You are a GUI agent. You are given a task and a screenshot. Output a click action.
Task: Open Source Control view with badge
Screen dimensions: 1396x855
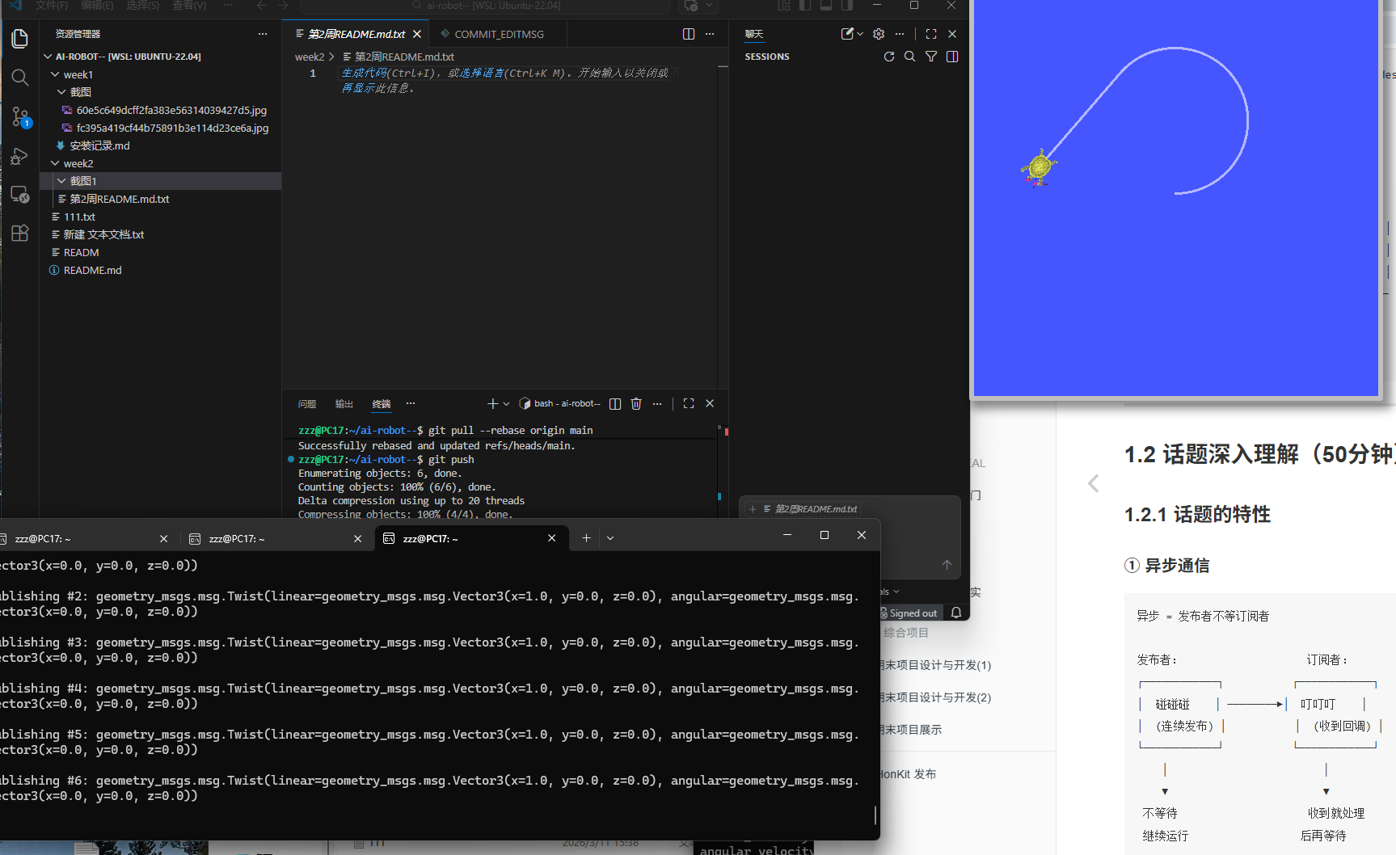[x=20, y=117]
